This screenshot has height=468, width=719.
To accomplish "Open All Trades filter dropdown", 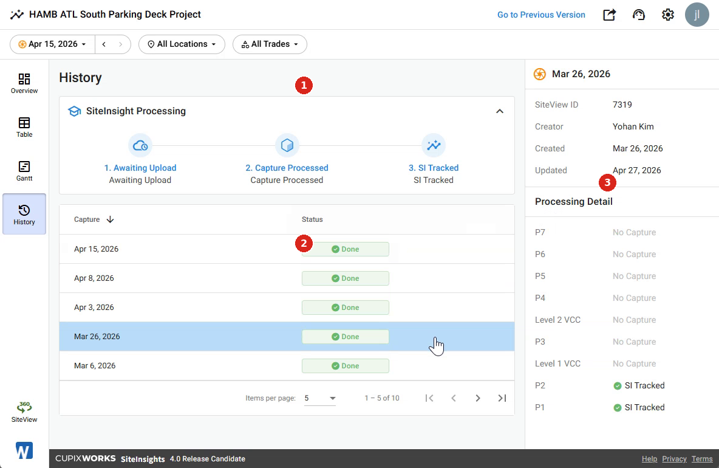I will pos(270,44).
